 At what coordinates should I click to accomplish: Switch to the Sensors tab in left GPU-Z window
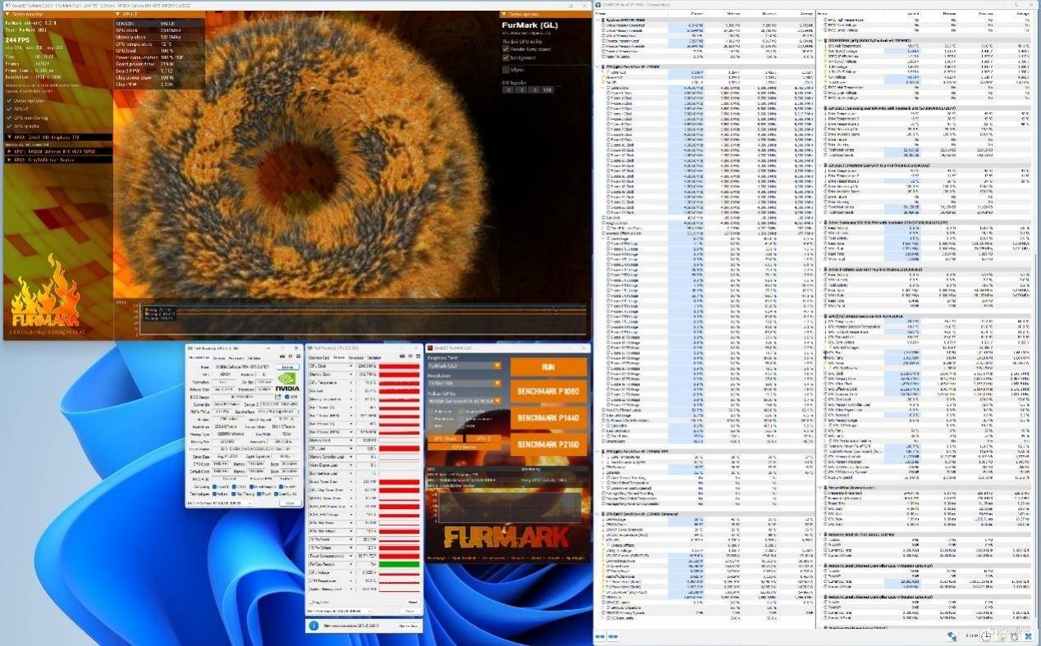click(x=220, y=357)
